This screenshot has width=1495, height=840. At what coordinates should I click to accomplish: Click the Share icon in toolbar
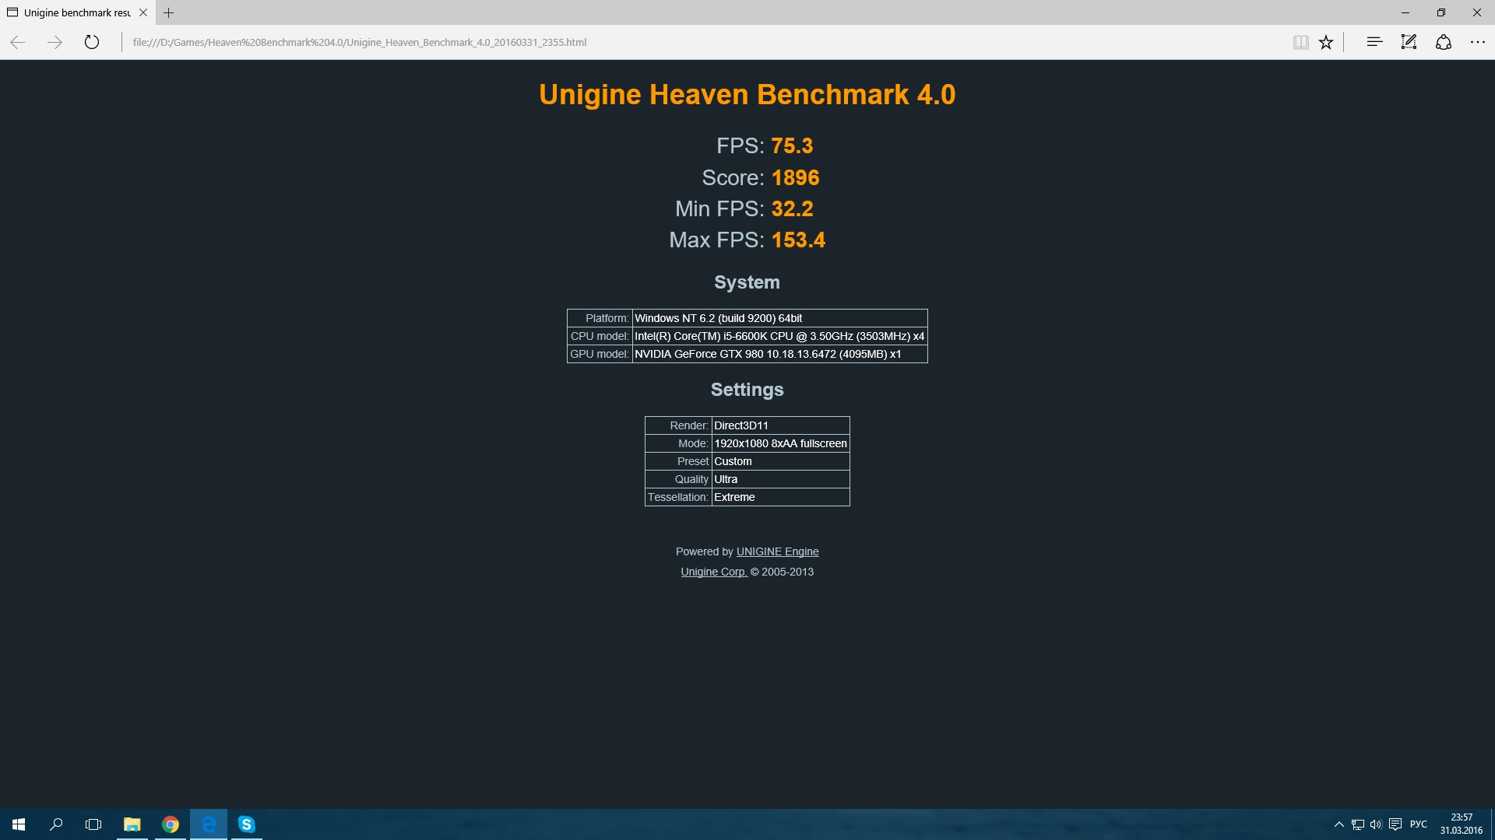(x=1444, y=42)
